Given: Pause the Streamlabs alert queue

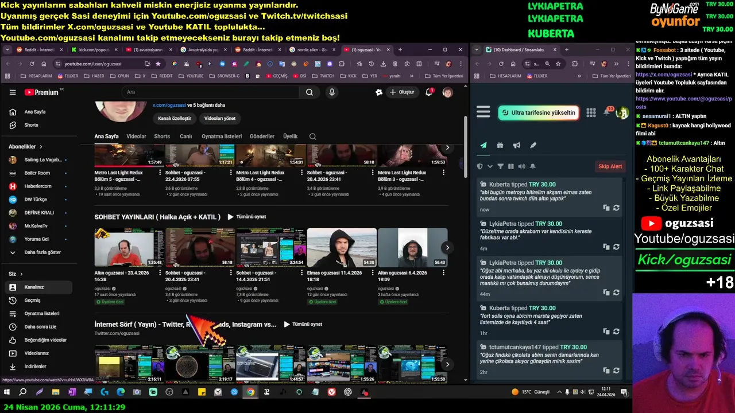Looking at the screenshot, I should point(511,166).
